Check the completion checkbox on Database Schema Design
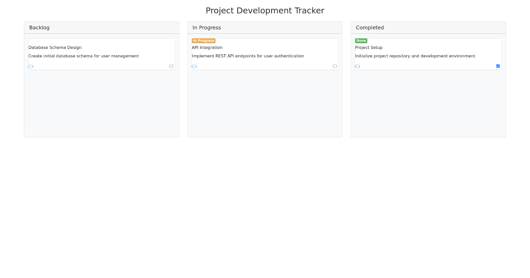Viewport: 530px width, 278px height. click(x=171, y=65)
